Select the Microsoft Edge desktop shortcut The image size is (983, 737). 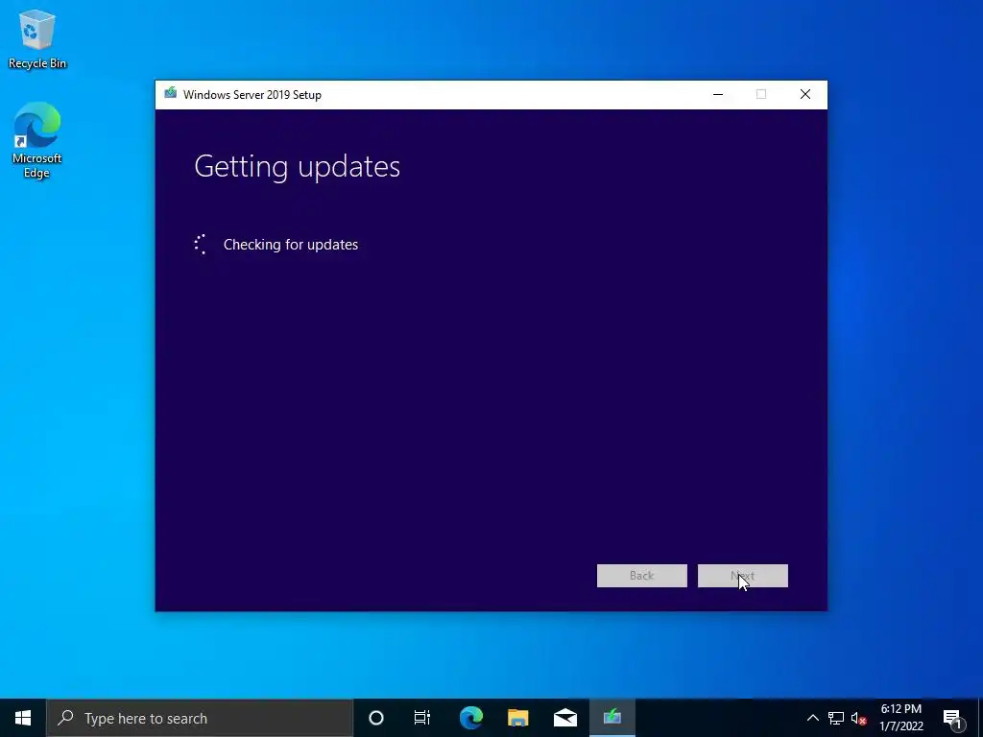pos(37,140)
